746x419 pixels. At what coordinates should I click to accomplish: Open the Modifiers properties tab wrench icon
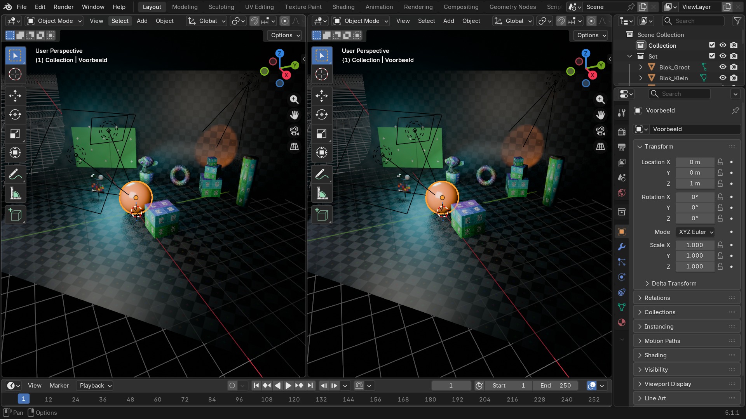click(622, 247)
